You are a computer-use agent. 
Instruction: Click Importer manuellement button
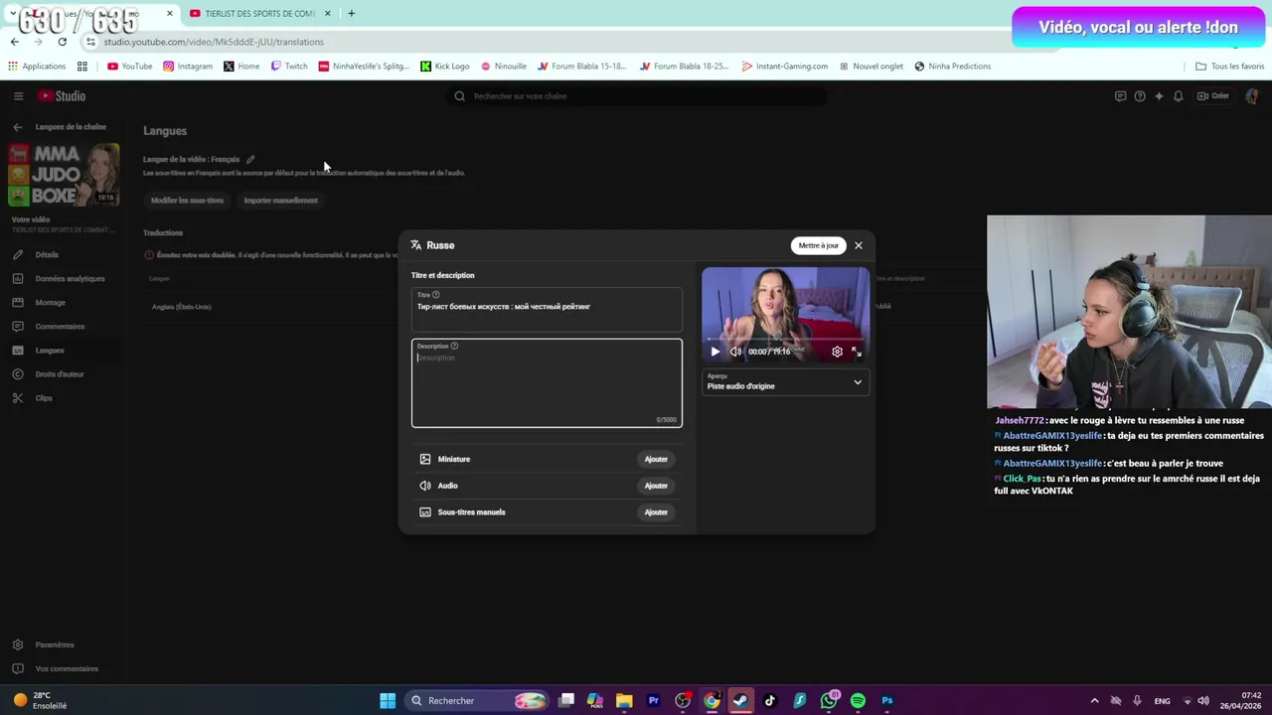point(281,201)
